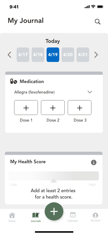108x235 pixels.
Task: Go to next dates with right chevron
Action: pyautogui.click(x=96, y=55)
